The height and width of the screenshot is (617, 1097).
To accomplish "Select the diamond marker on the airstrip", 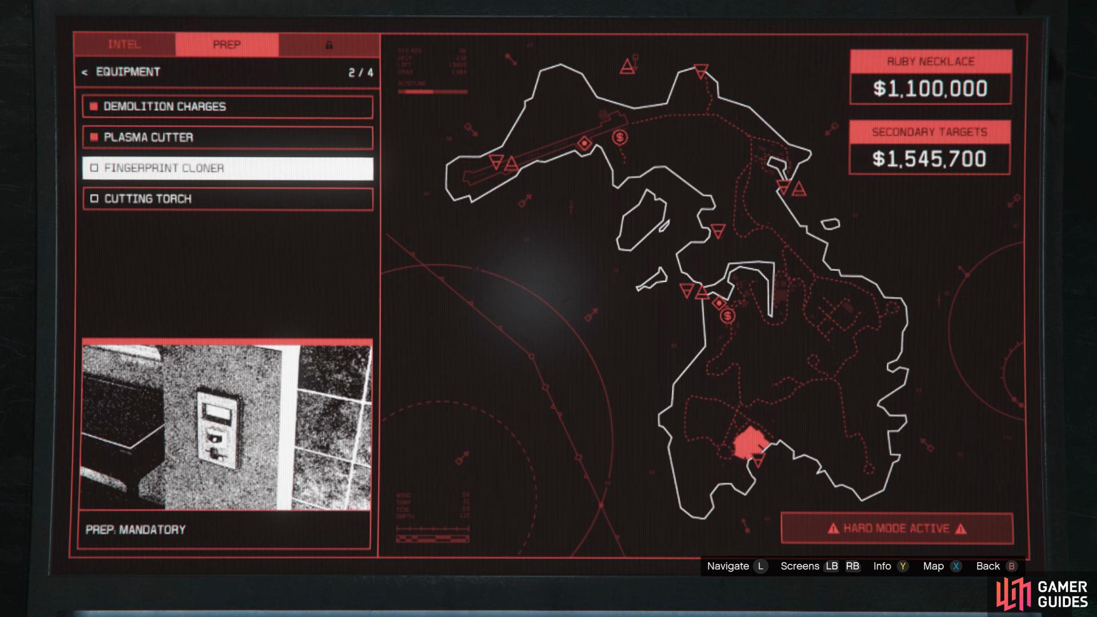I will coord(584,143).
